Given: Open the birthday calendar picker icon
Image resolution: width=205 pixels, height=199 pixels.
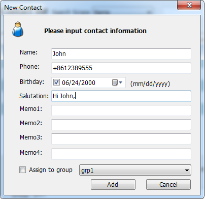Looking at the screenshot, I should [x=115, y=82].
